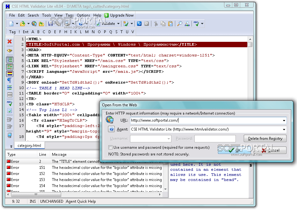
Task: Open the agent help question icon
Action: pos(112,129)
